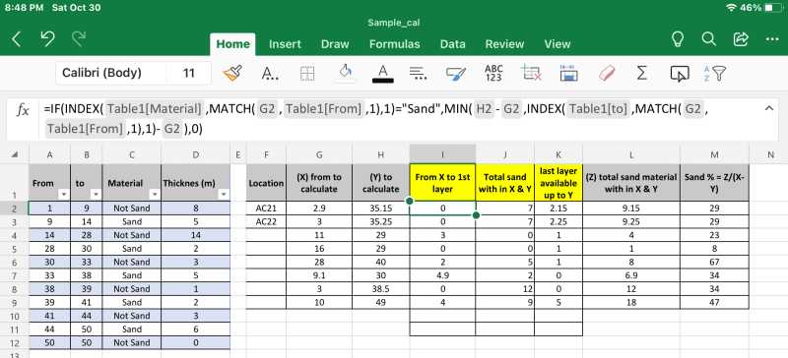Open the View tab
Screen dimensions: 788x358
(558, 44)
